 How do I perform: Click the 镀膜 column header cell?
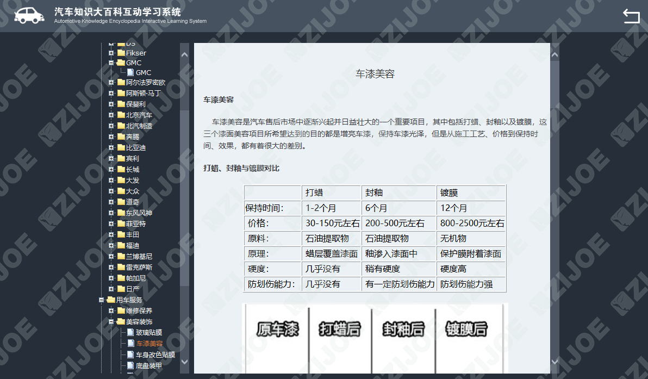[x=471, y=192]
